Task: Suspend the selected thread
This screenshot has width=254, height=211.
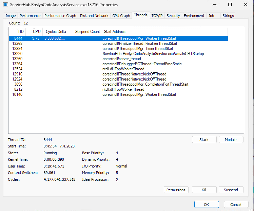Action: (231, 190)
